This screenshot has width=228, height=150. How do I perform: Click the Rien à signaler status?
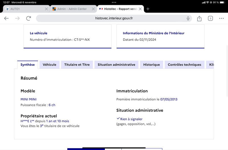pyautogui.click(x=131, y=119)
